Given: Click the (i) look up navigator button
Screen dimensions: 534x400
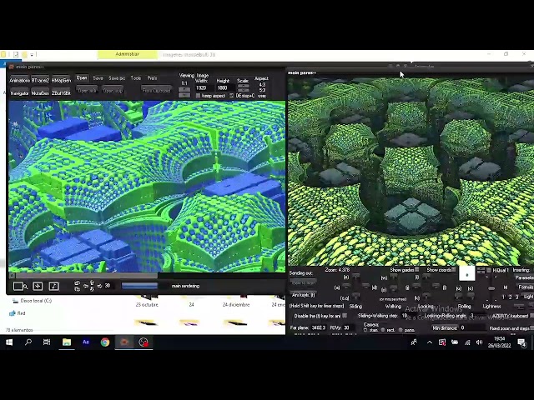Looking at the screenshot, I should click(x=426, y=277).
